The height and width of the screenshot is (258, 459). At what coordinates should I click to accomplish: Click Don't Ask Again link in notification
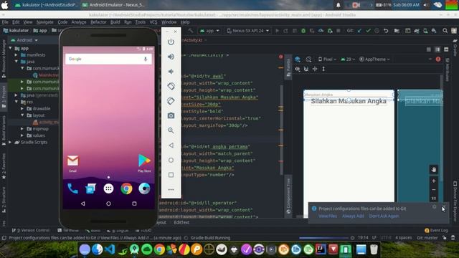click(x=384, y=216)
